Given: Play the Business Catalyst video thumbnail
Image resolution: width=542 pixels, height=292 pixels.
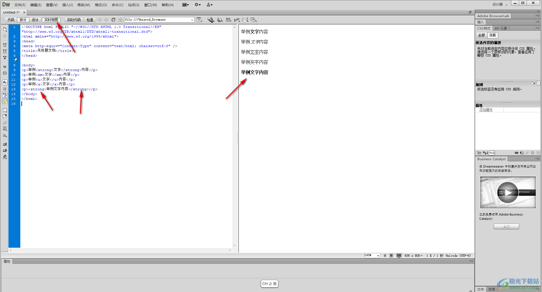Looking at the screenshot, I should (x=508, y=192).
